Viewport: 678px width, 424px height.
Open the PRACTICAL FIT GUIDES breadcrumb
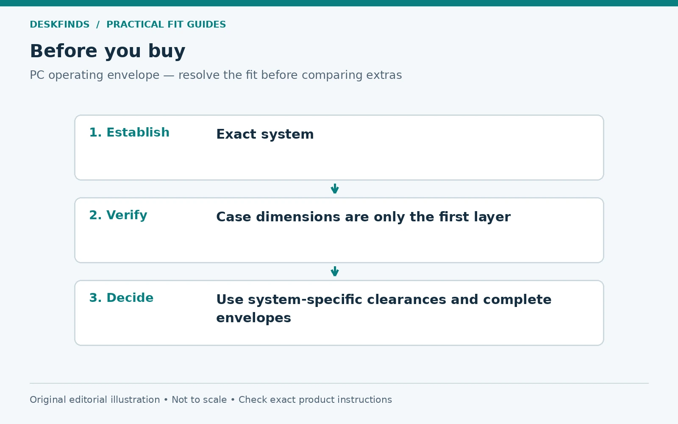coord(166,25)
